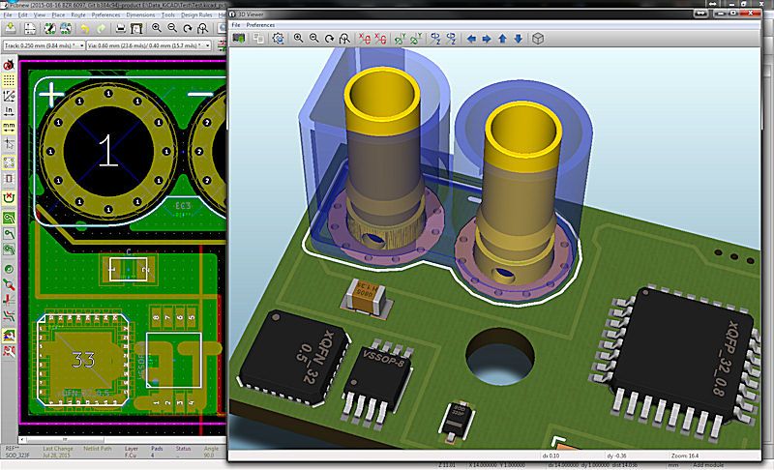Rotate Z clockwise in 3D Viewer

click(435, 39)
